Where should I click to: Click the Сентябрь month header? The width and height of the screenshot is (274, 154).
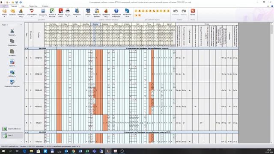tap(53, 24)
